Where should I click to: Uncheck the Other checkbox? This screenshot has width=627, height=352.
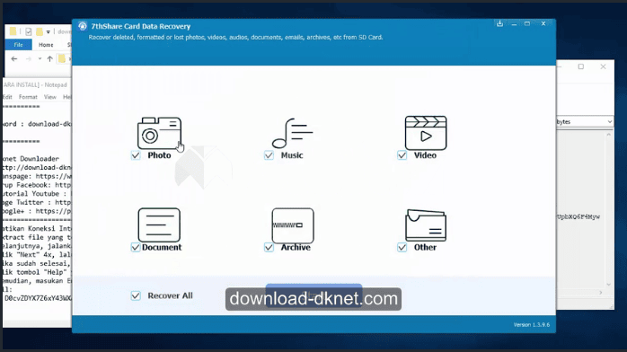(x=402, y=247)
